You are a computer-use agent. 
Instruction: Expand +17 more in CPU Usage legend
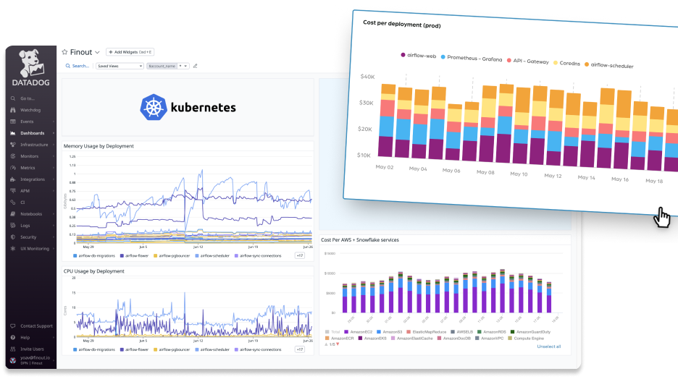pyautogui.click(x=300, y=349)
